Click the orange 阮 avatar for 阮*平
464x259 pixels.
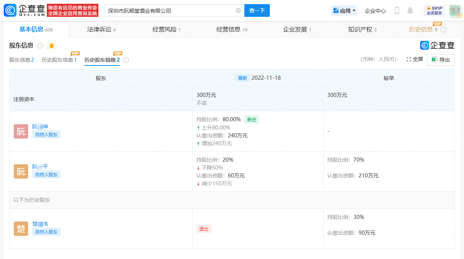coord(21,171)
